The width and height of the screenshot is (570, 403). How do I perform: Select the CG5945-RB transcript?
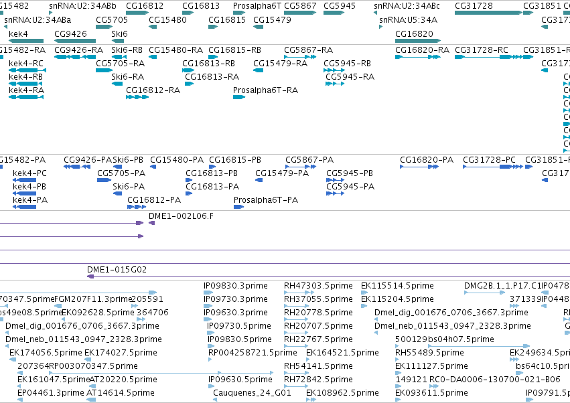coord(334,70)
